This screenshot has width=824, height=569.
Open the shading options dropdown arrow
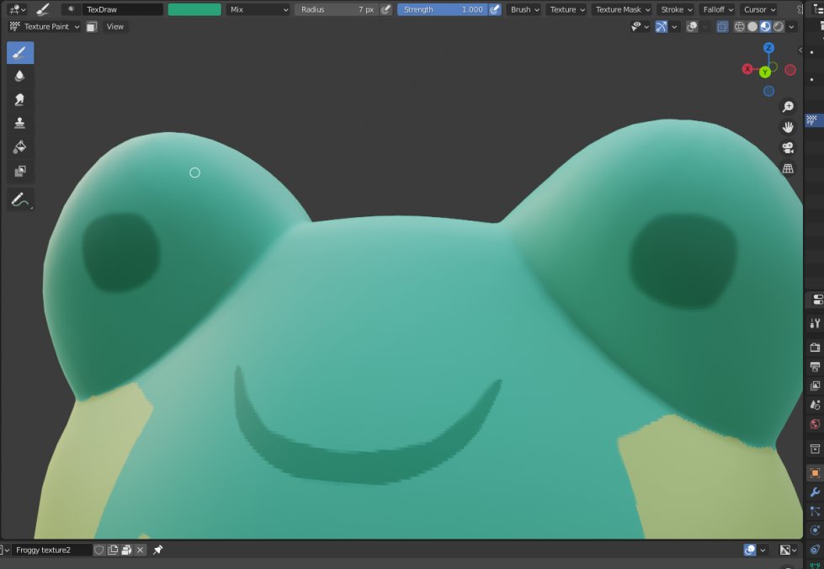click(x=791, y=27)
